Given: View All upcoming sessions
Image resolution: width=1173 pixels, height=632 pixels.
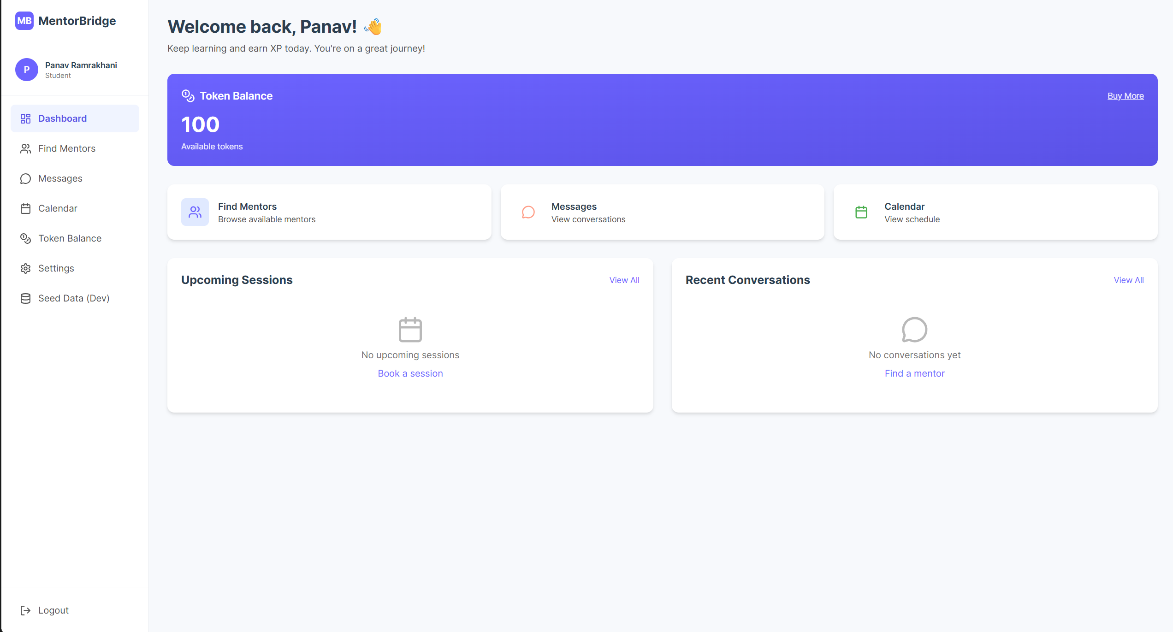Looking at the screenshot, I should coord(624,280).
